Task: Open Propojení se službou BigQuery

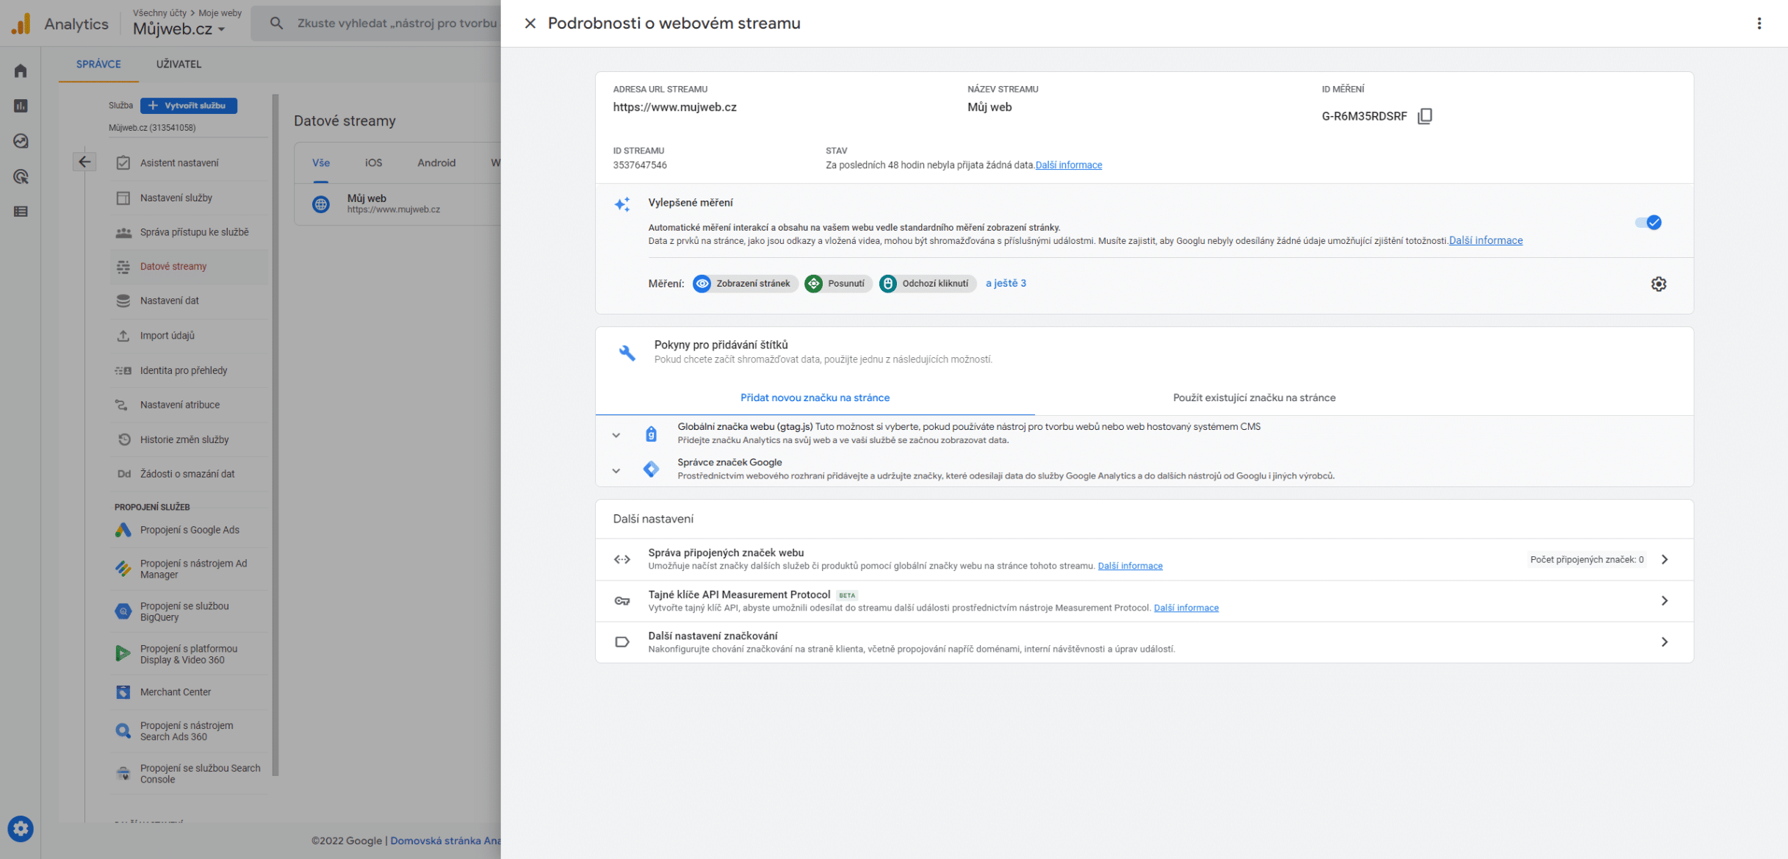Action: [190, 611]
